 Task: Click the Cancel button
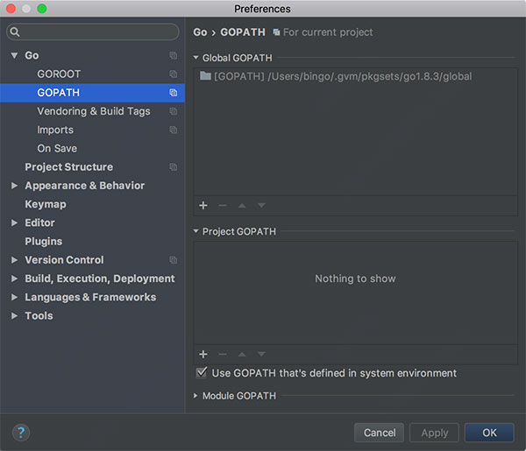(379, 433)
